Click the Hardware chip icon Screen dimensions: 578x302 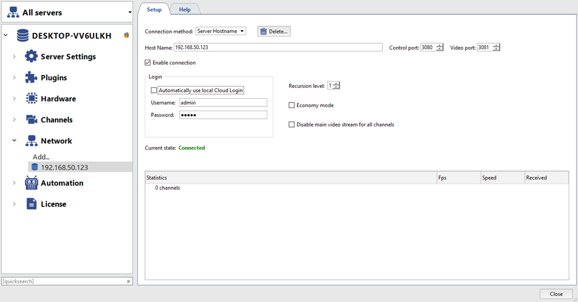[x=31, y=99]
